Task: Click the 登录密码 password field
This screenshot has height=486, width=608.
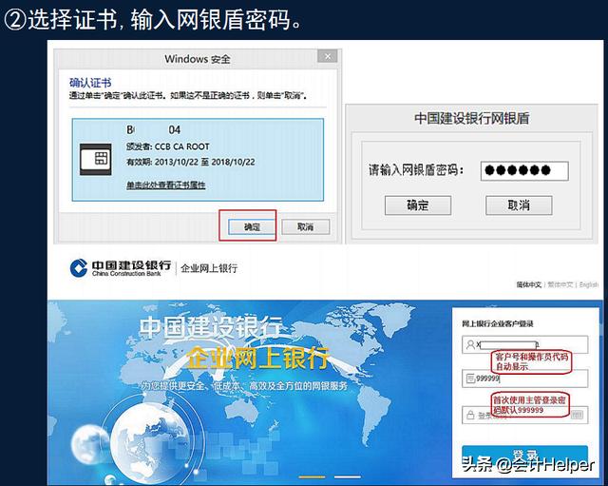Action: pyautogui.click(x=525, y=415)
